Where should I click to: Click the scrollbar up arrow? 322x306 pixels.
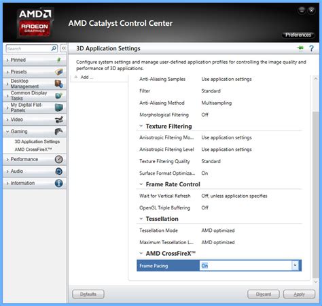point(315,79)
